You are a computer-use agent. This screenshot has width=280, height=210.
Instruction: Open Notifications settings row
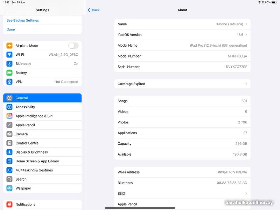click(x=42, y=204)
